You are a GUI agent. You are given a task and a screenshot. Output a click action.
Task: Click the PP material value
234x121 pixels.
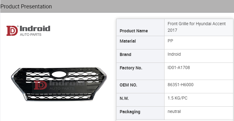tap(170, 41)
